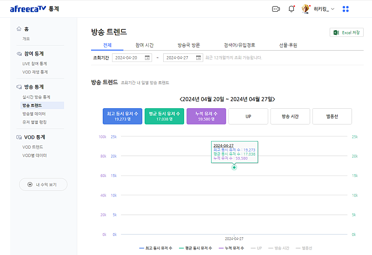Click the diamond data point for 2024-04-27
This screenshot has height=255, width=372.
(234, 167)
